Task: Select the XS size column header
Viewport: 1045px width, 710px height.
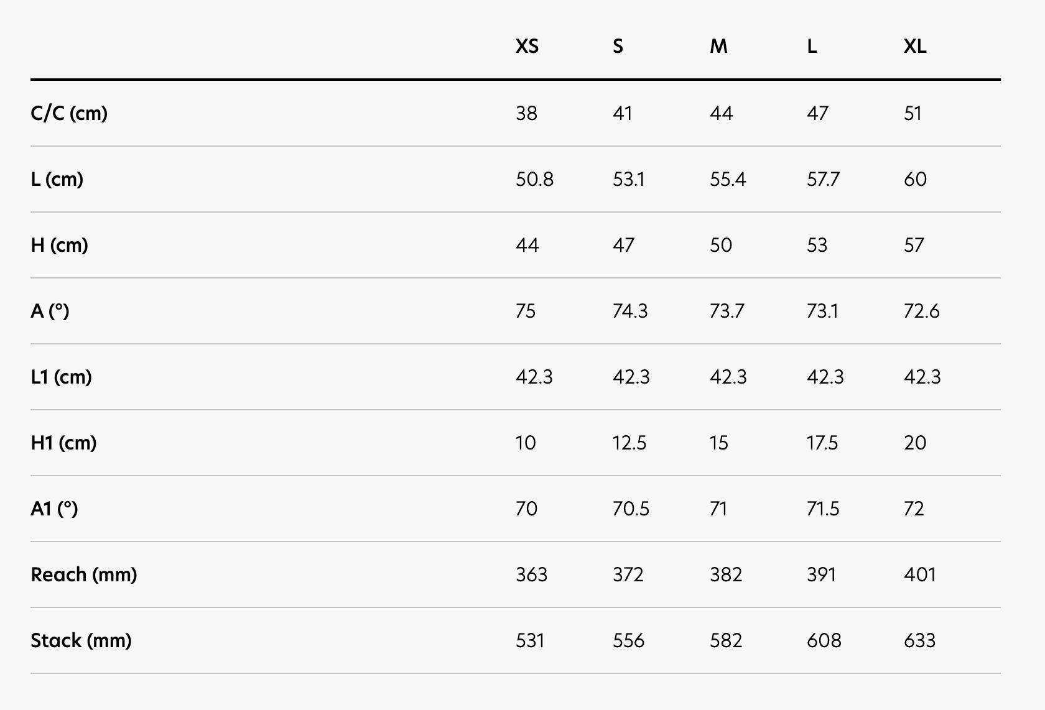Action: [x=527, y=47]
